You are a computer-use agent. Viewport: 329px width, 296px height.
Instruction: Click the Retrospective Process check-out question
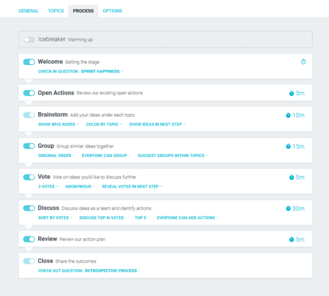pyautogui.click(x=111, y=270)
